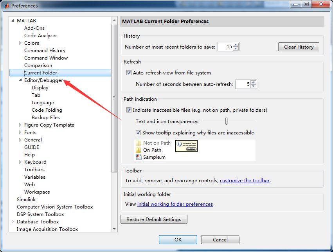The width and height of the screenshot is (333, 252).
Task: Toggle Auto-refresh view from file system
Action: [129, 73]
